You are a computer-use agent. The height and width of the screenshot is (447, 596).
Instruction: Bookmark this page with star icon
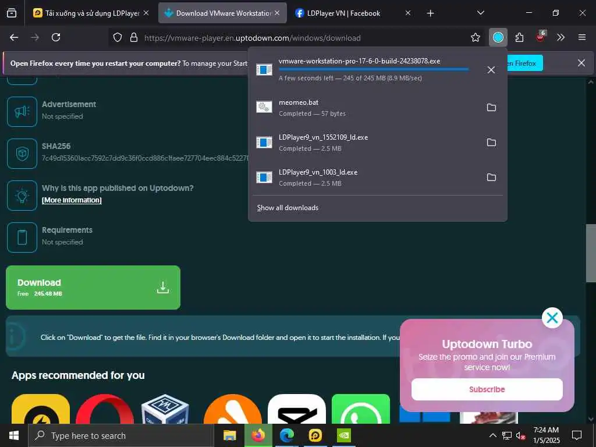coord(475,37)
